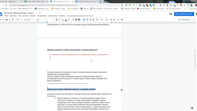Open the paragraph style dropdown

point(29,20)
